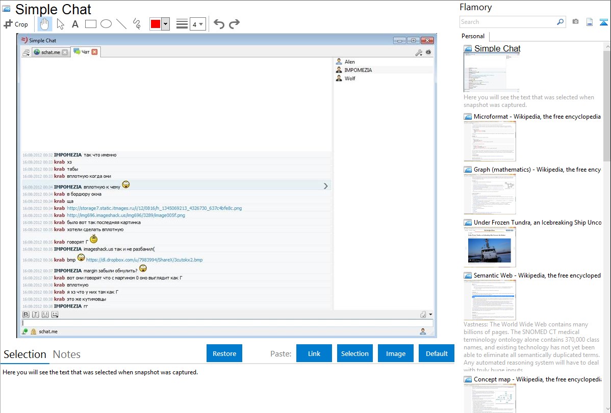Open the storage7.static.itmages.ru image link

155,208
